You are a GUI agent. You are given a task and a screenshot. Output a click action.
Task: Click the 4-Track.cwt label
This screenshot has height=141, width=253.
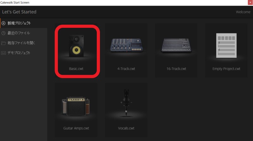[x=126, y=69]
